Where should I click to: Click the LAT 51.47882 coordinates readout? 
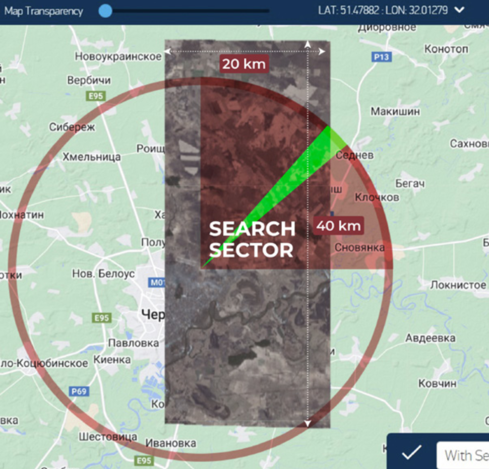383,10
